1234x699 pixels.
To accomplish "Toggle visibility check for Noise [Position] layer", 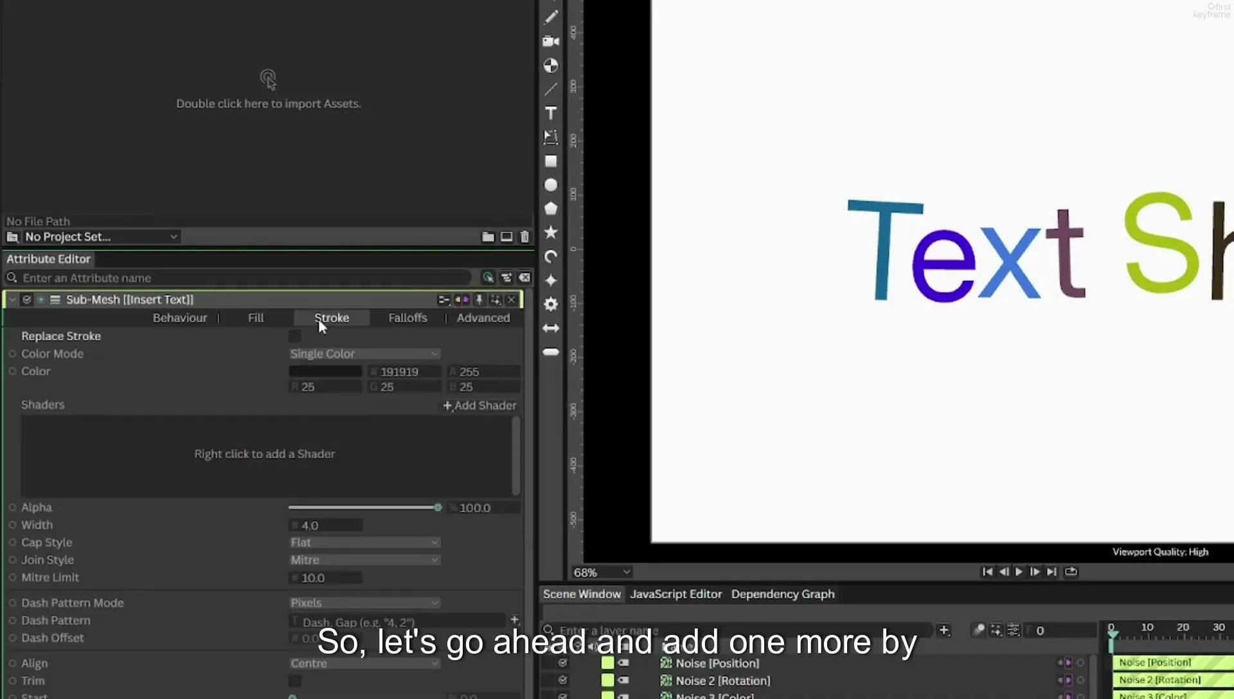I will 563,663.
